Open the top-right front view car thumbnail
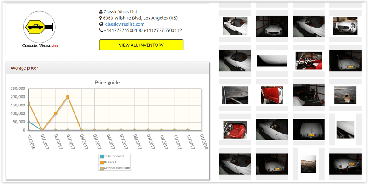The image size is (368, 184). click(345, 26)
